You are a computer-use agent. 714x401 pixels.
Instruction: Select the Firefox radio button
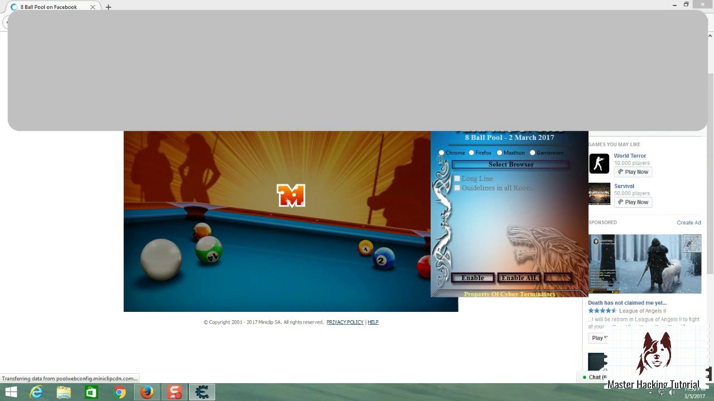pyautogui.click(x=471, y=153)
